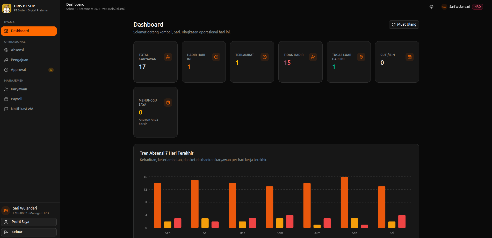
Task: Open the Dashboard sidebar menu item
Action: tap(29, 31)
